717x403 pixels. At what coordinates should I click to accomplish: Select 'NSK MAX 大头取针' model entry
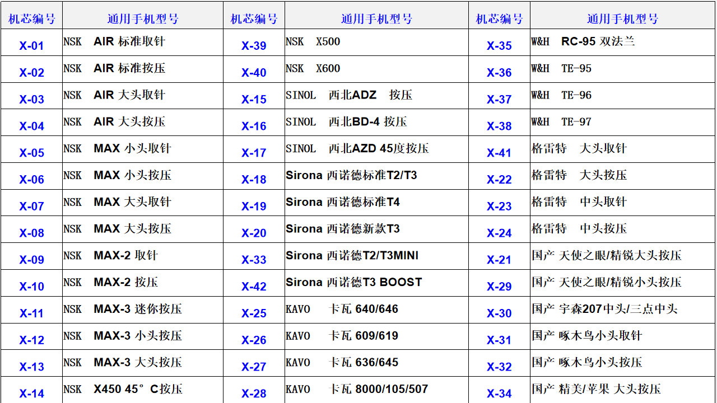pos(143,203)
